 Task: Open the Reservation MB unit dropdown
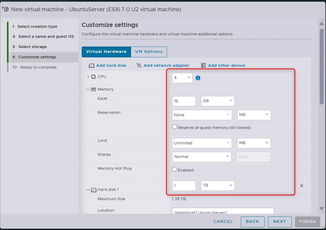254,115
